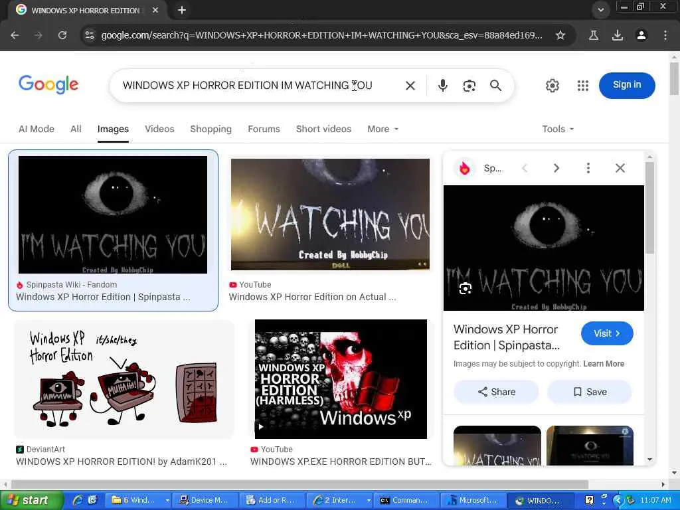This screenshot has height=510, width=680.
Task: Close the image preview panel
Action: click(620, 168)
